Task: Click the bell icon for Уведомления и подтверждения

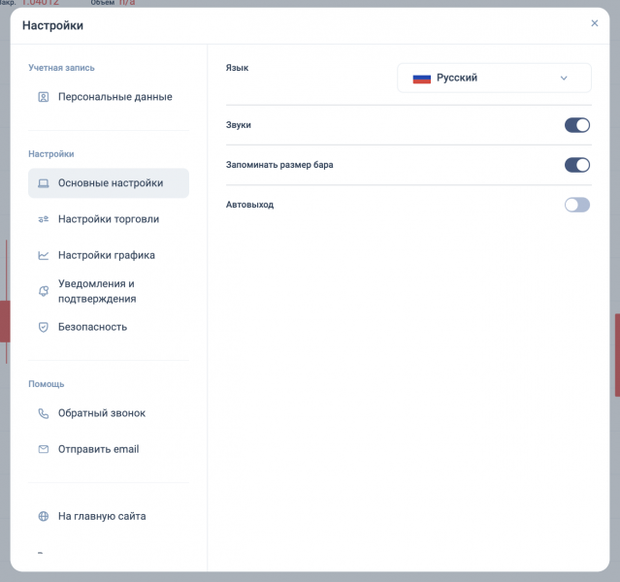Action: (x=43, y=291)
